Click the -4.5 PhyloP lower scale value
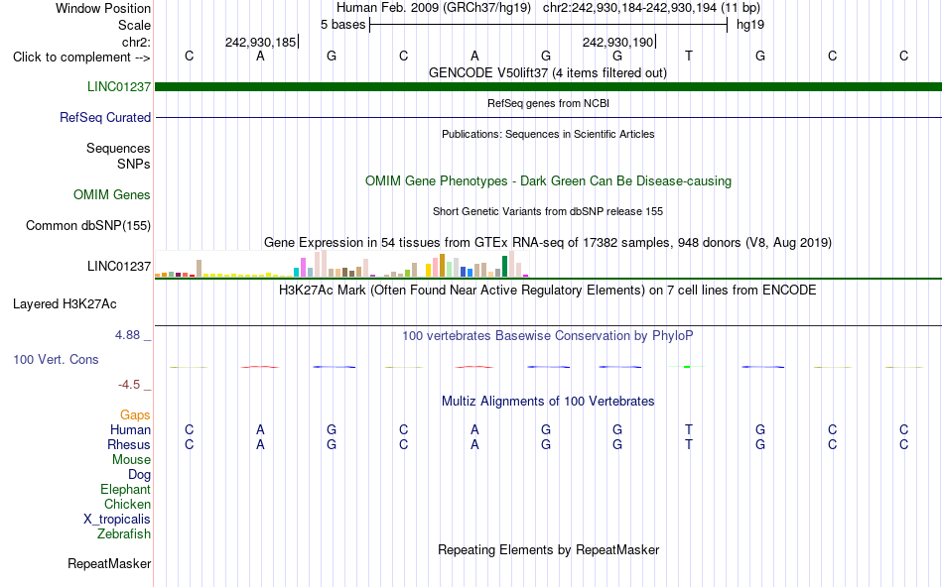 (x=129, y=385)
